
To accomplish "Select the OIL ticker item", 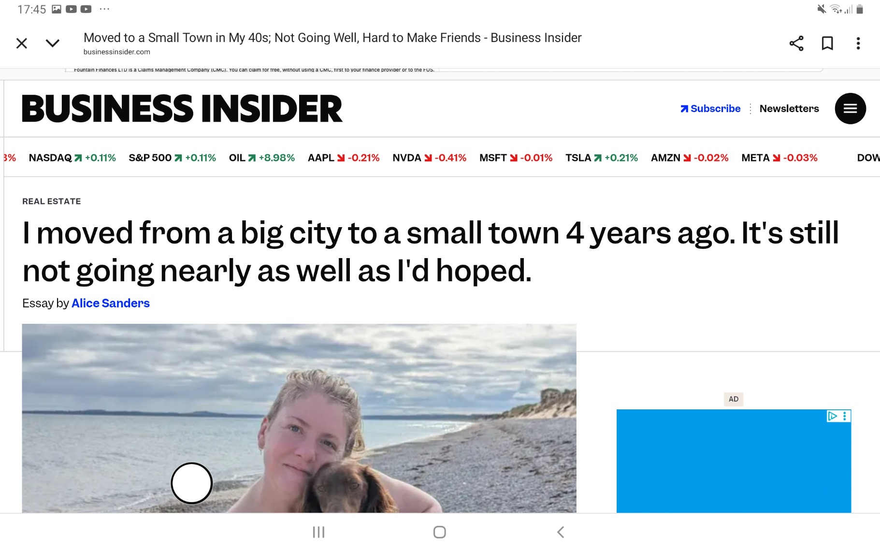I will click(x=261, y=158).
